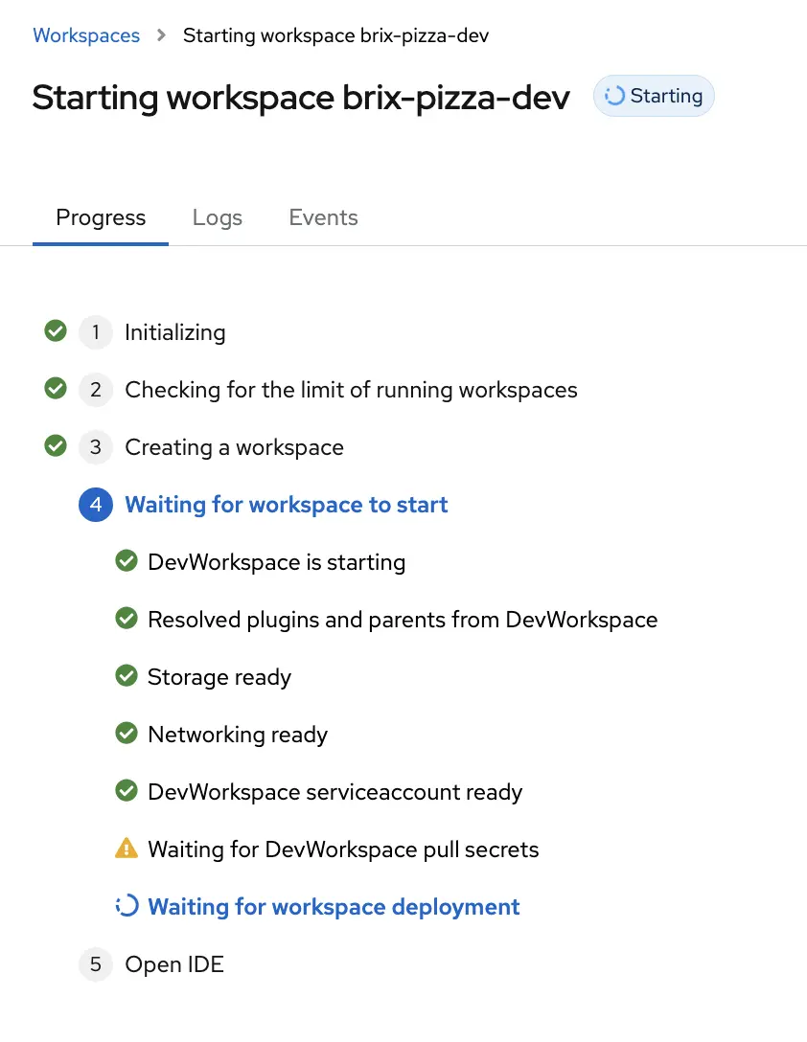Switch to the Logs tab
This screenshot has width=807, height=1042.
pyautogui.click(x=217, y=218)
